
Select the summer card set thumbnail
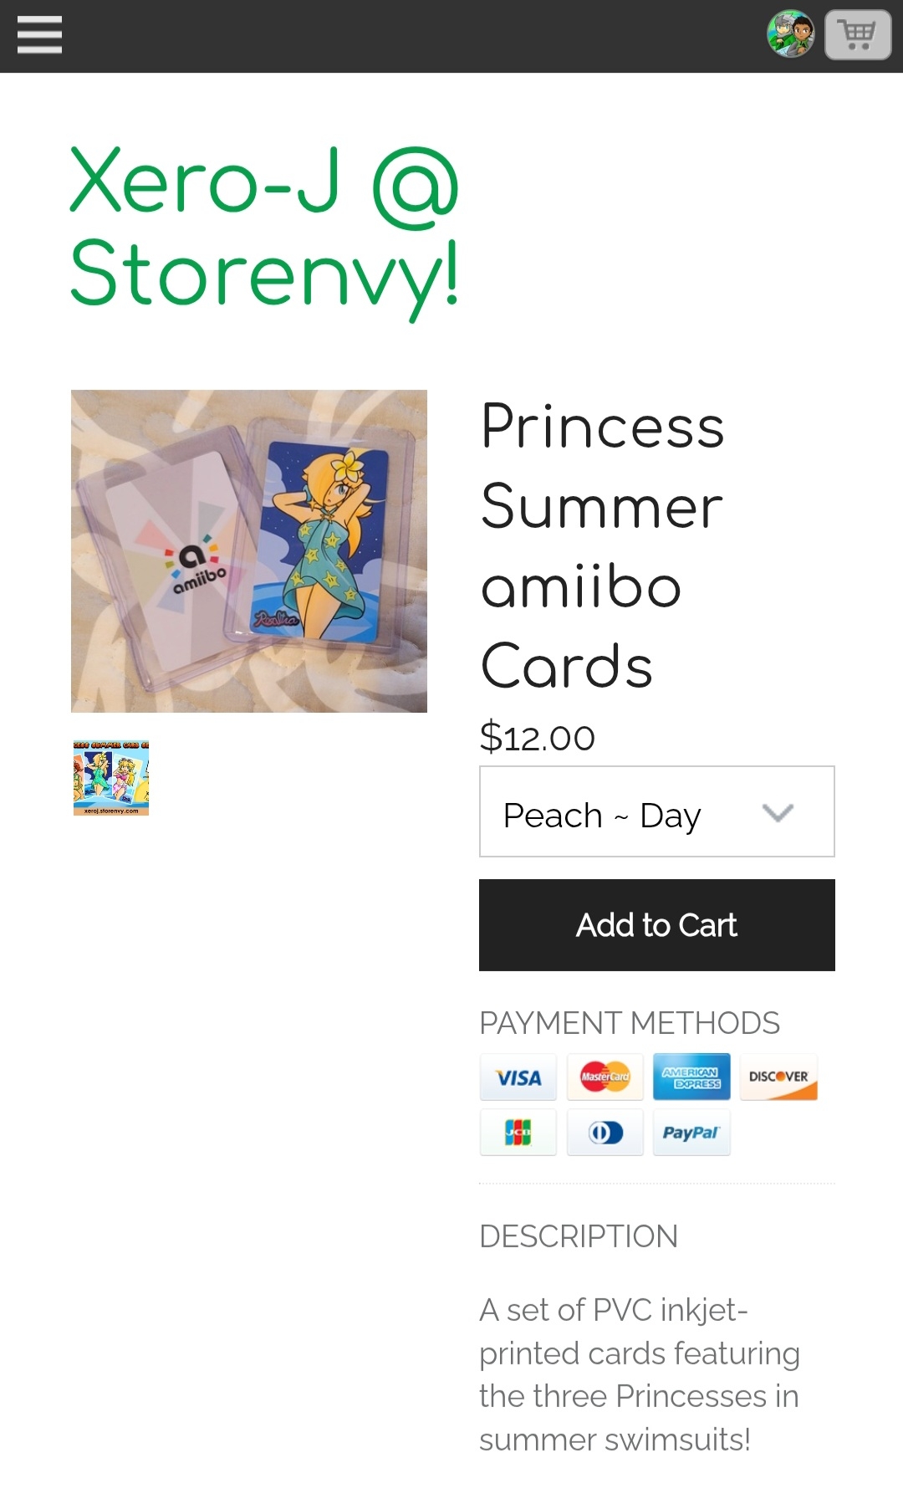pyautogui.click(x=111, y=778)
